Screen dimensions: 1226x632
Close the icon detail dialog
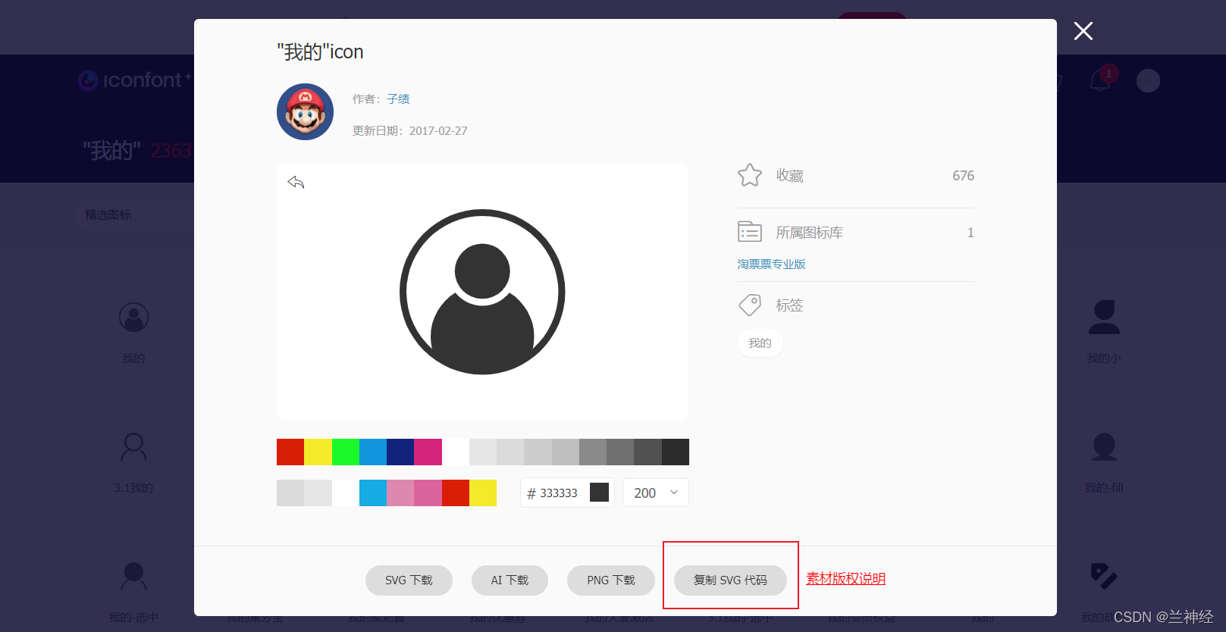1083,31
